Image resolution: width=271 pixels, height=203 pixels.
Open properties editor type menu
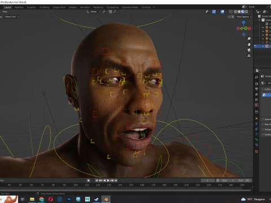point(258,70)
